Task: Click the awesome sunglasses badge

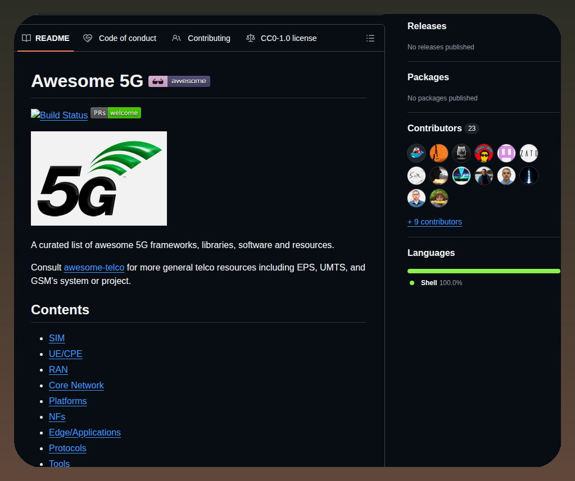Action: pos(179,81)
